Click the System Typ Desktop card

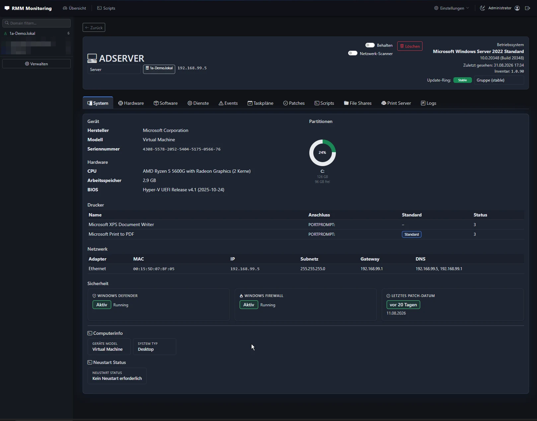[155, 346]
